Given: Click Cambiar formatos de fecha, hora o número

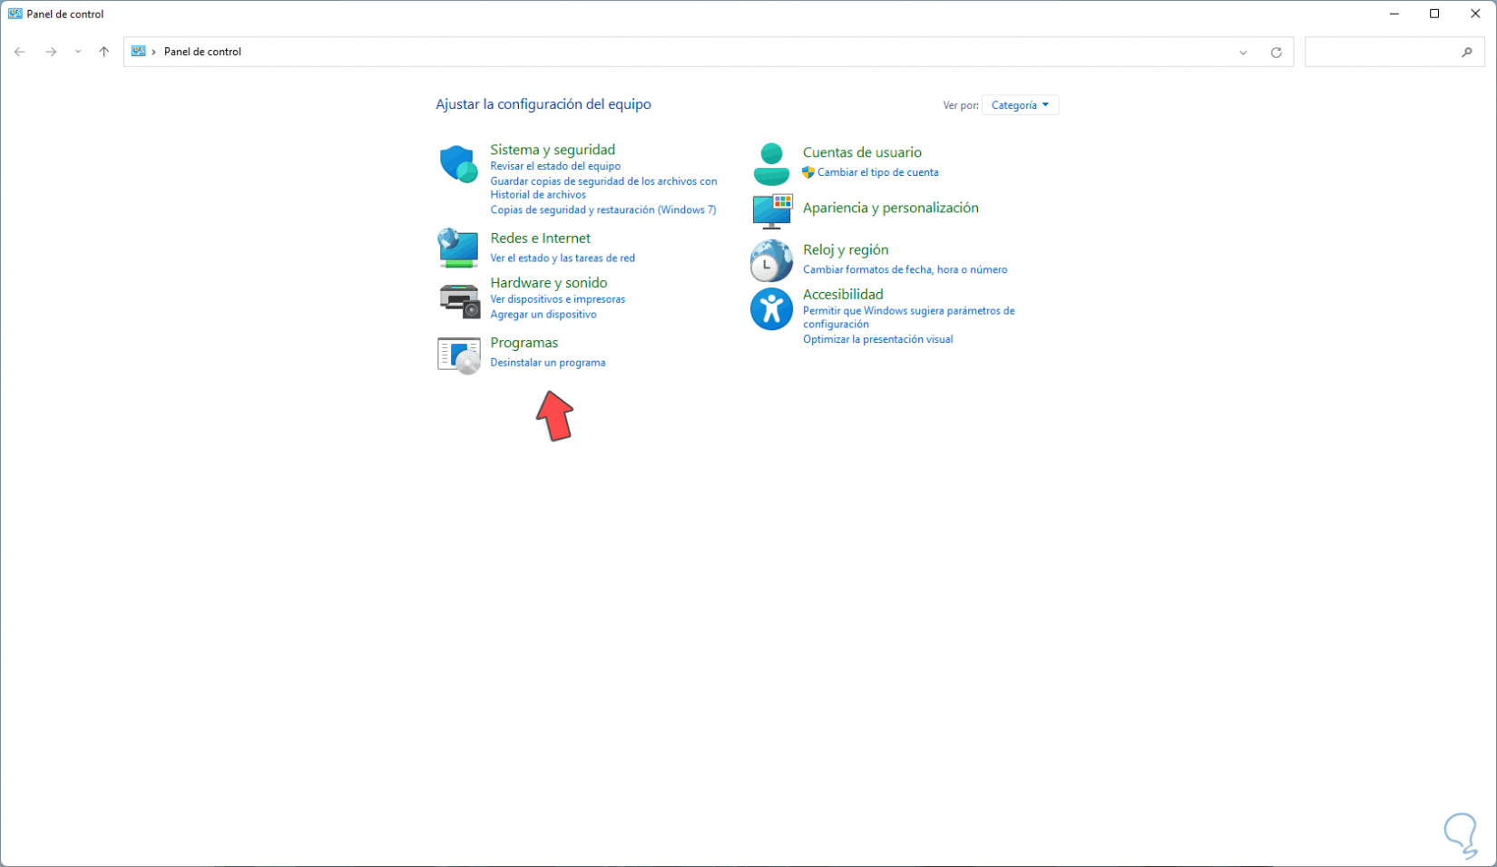Looking at the screenshot, I should pyautogui.click(x=905, y=269).
